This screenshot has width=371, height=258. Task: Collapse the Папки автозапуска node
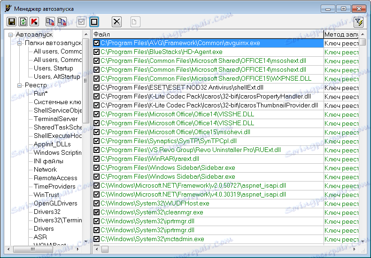pos(19,43)
